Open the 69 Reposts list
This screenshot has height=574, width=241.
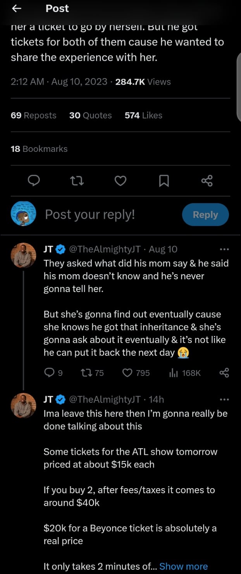point(34,115)
